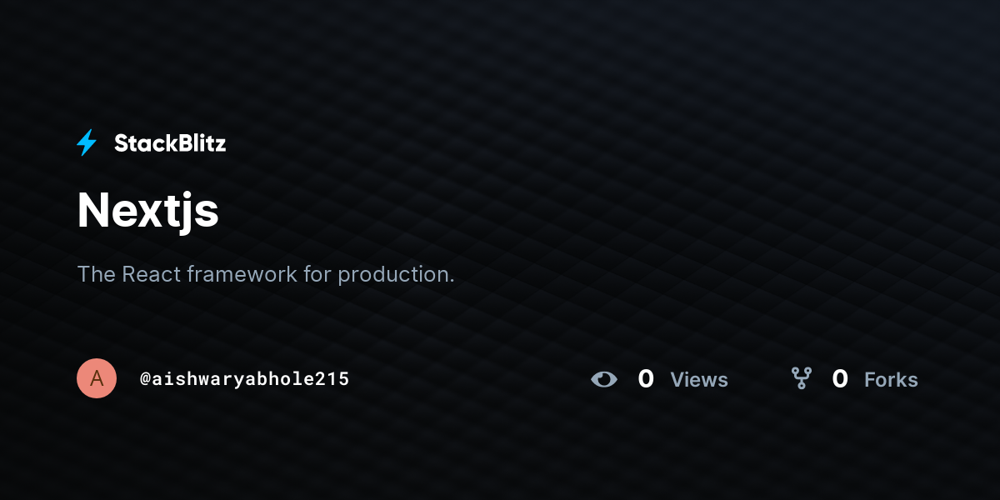Click the word React in the description
1000x500 pixels.
pyautogui.click(x=152, y=274)
